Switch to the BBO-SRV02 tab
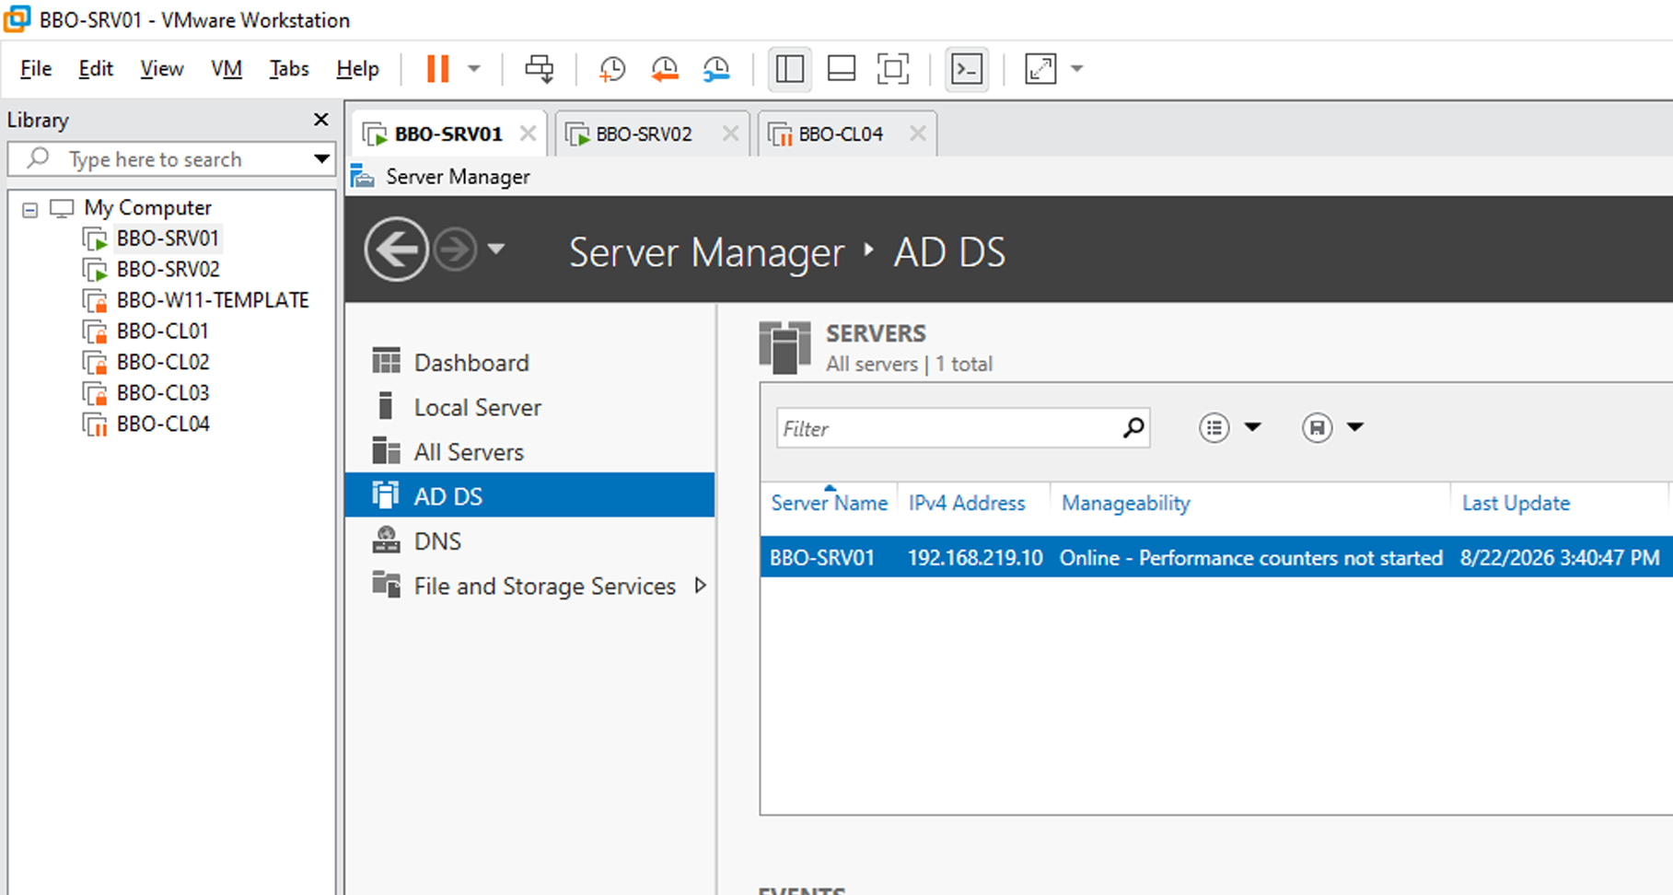Screen dimensions: 1673x895 tap(644, 134)
